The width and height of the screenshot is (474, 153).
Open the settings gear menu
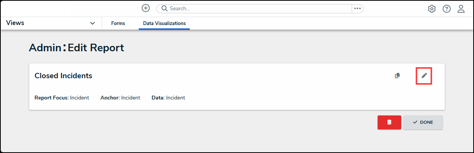pos(432,9)
